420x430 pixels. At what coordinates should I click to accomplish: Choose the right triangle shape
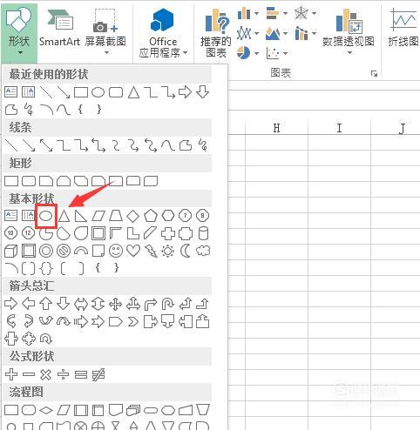tap(81, 216)
